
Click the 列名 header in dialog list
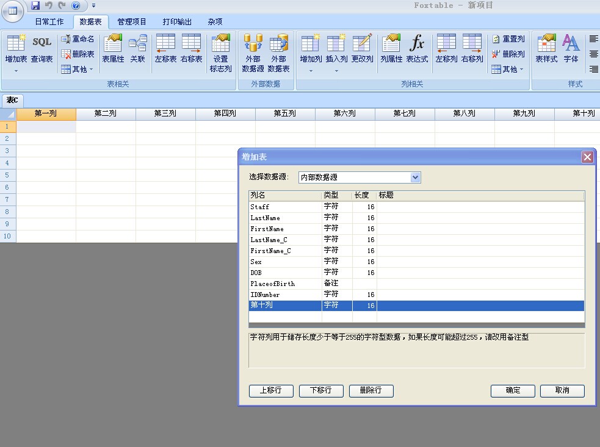(x=284, y=195)
